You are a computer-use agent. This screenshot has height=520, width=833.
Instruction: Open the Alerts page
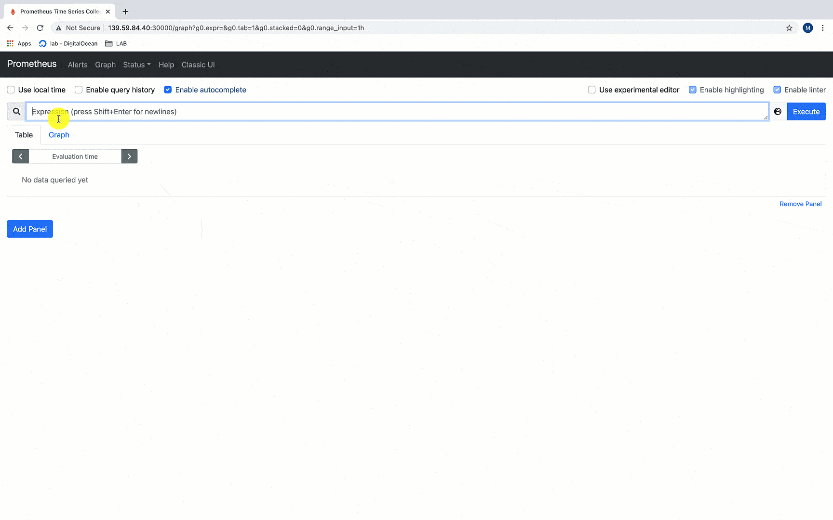78,65
